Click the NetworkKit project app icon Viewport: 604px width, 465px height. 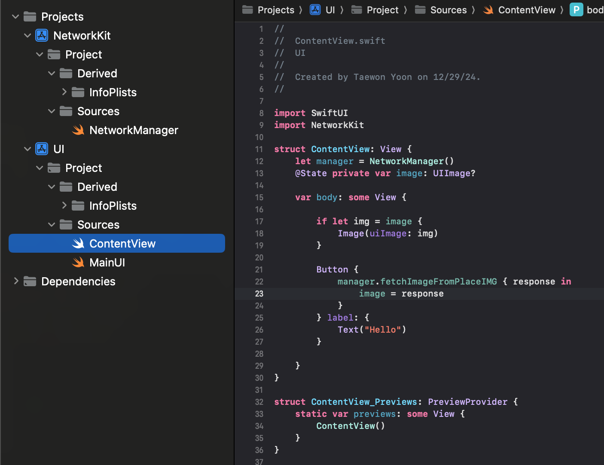[42, 35]
